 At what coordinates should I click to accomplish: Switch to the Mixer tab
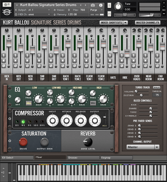click(50, 157)
